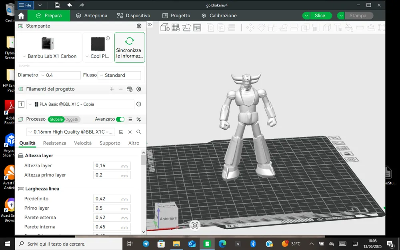Click the green Slice button

click(x=320, y=16)
